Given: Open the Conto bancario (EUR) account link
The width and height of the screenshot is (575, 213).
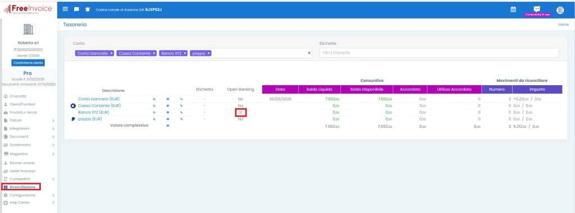Looking at the screenshot, I should pyautogui.click(x=99, y=99).
